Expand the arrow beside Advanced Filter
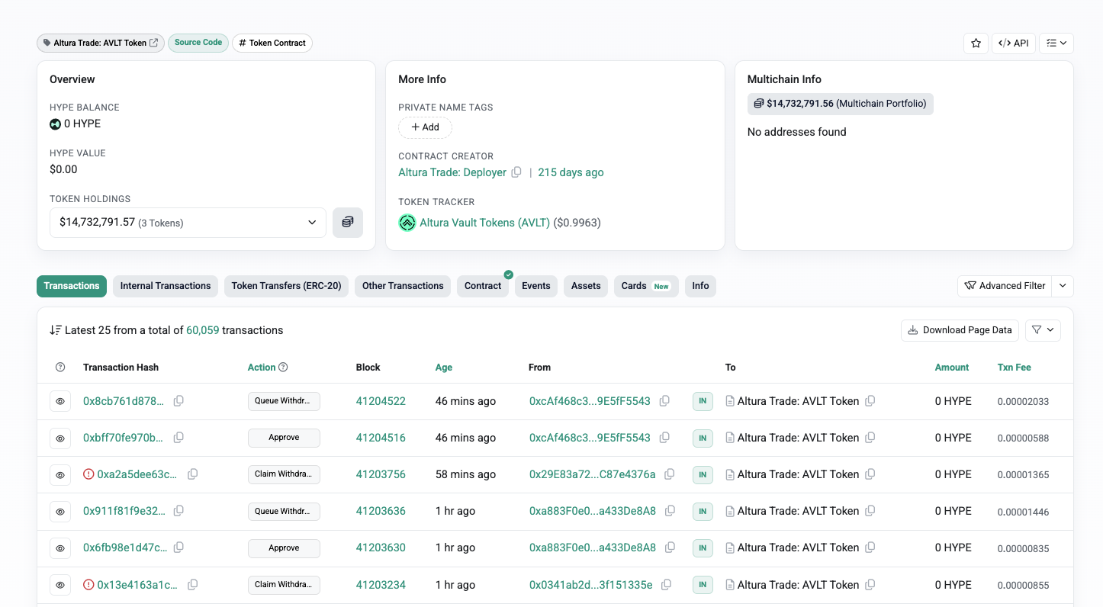This screenshot has width=1103, height=607. pos(1063,286)
